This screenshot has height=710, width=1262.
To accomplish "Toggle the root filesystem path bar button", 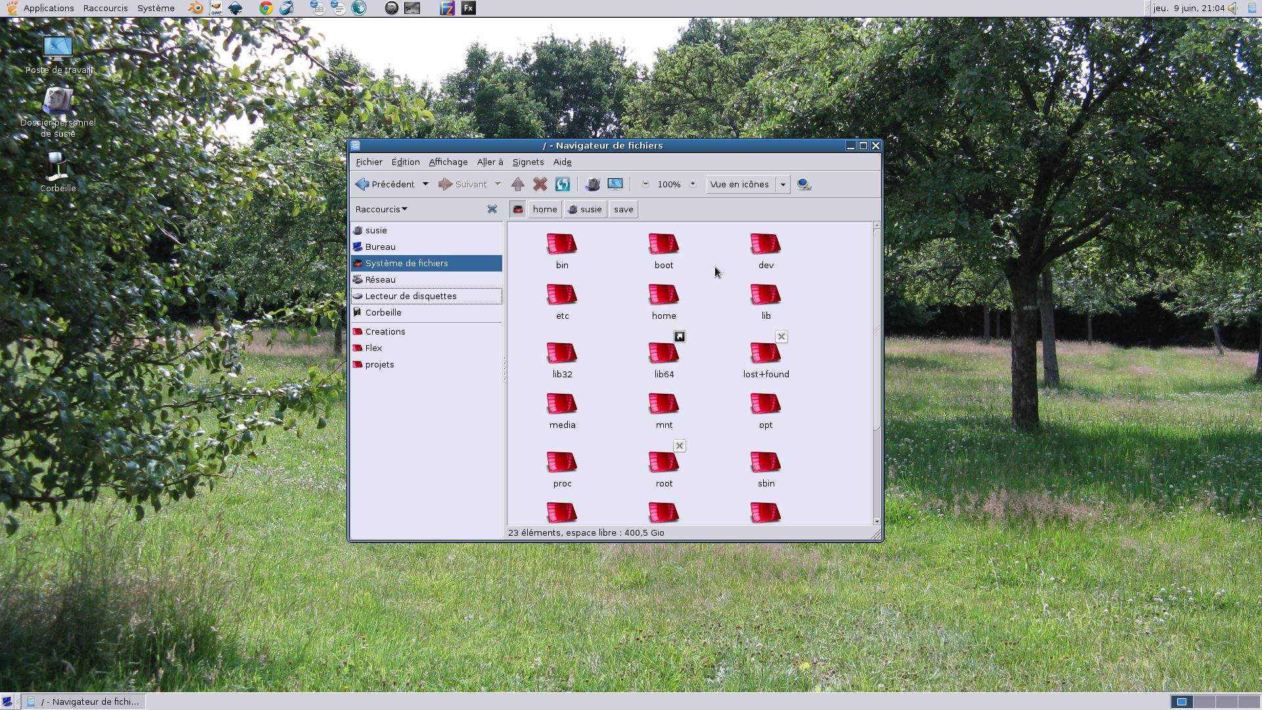I will (x=518, y=210).
